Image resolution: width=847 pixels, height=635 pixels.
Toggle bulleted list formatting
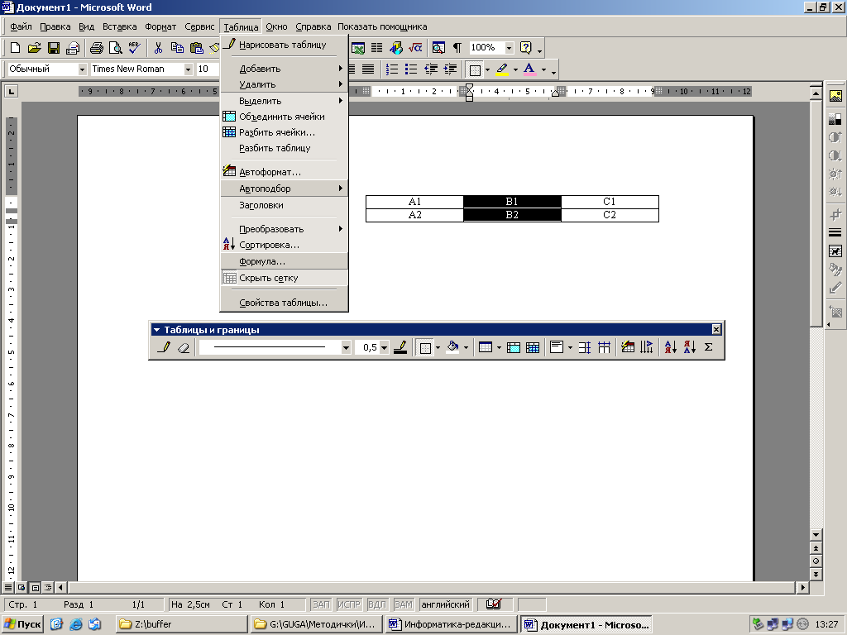click(x=411, y=69)
